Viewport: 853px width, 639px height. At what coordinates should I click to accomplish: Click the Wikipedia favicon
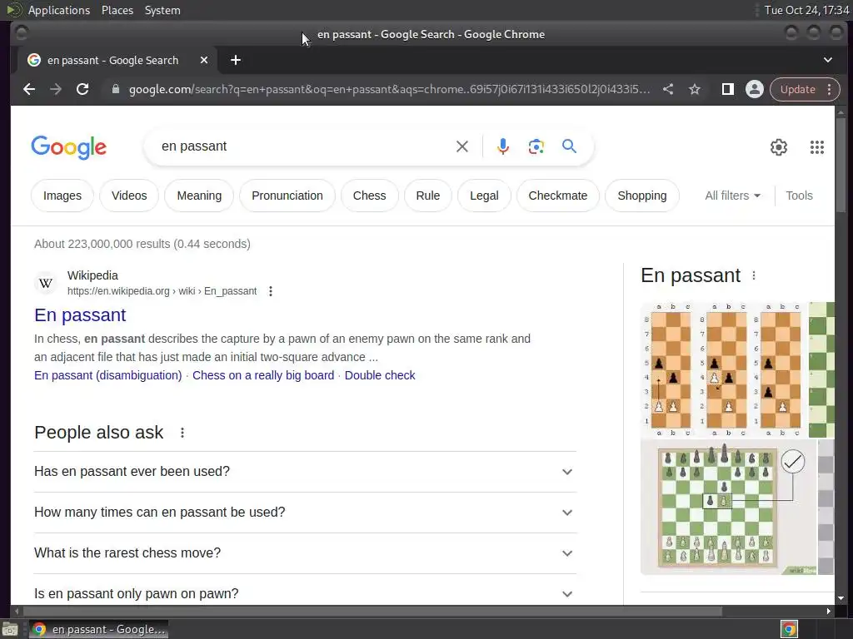tap(46, 283)
